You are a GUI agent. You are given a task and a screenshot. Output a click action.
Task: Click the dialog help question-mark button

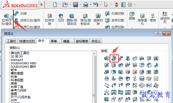tap(158, 33)
